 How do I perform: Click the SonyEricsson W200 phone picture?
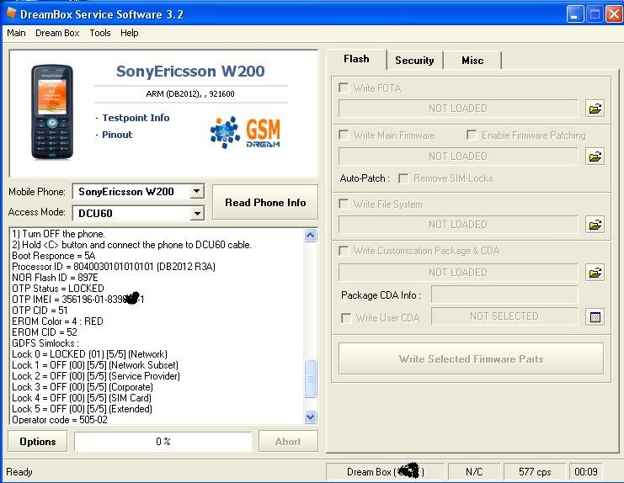pos(52,112)
